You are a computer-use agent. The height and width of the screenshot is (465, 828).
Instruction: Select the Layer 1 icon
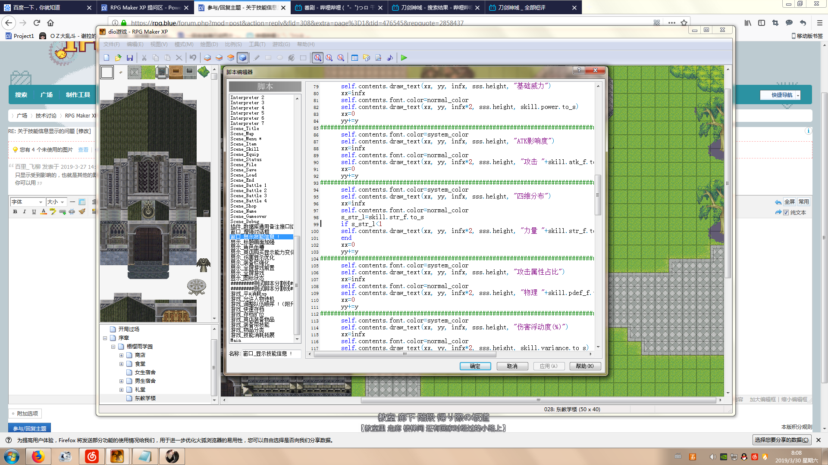[x=207, y=58]
